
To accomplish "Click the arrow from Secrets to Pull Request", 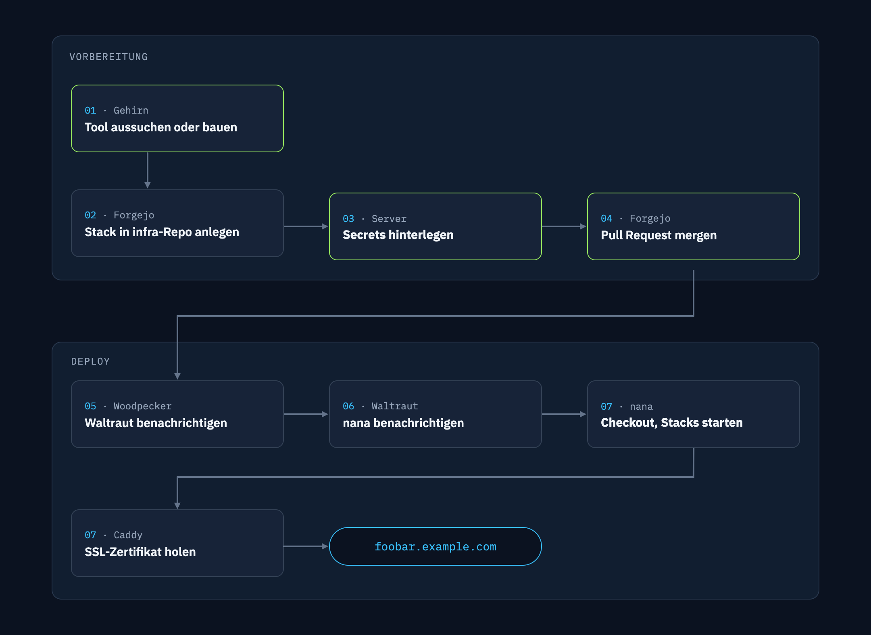I will 564,226.
